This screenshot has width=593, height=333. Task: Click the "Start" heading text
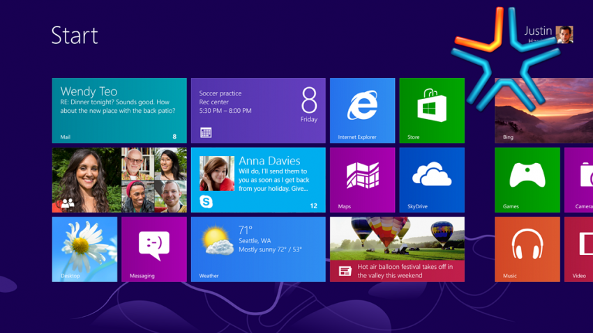point(75,35)
